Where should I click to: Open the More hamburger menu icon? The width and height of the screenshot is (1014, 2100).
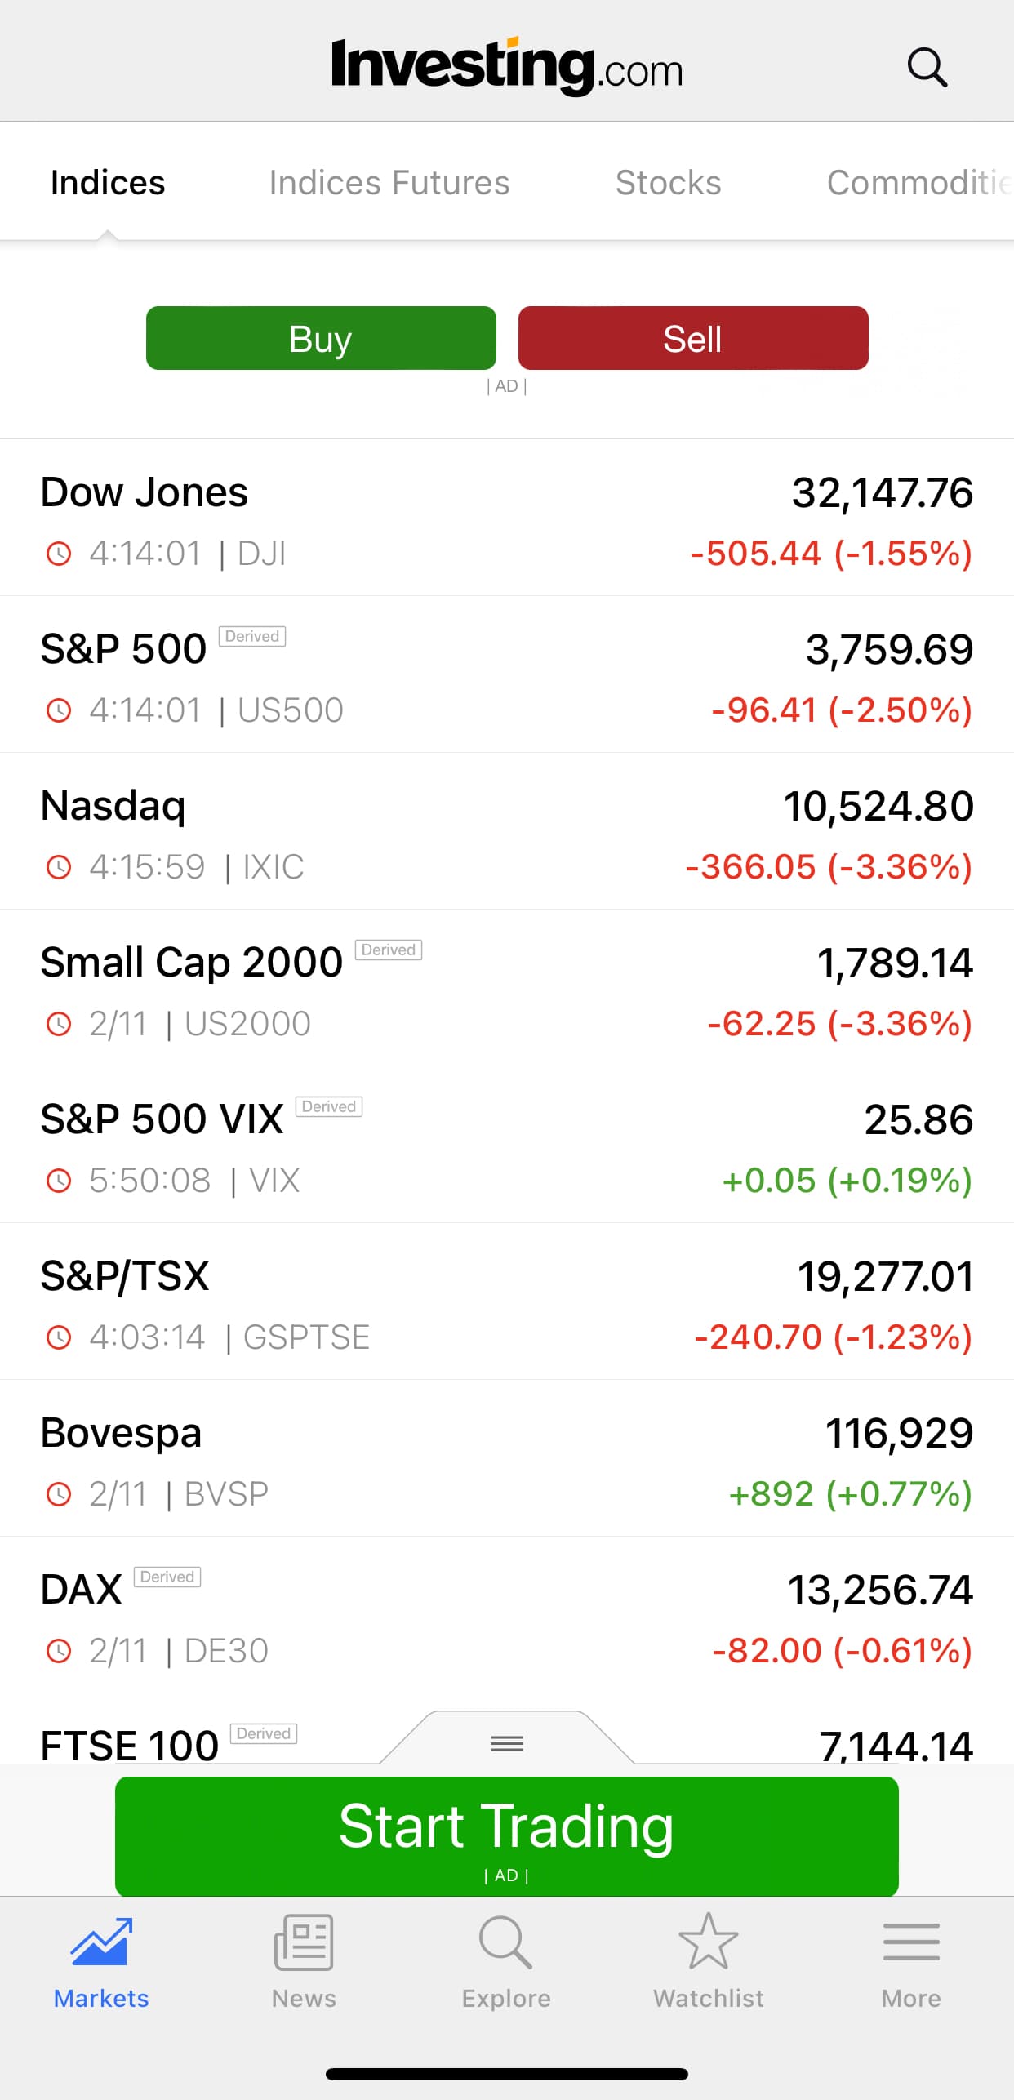pyautogui.click(x=911, y=1942)
